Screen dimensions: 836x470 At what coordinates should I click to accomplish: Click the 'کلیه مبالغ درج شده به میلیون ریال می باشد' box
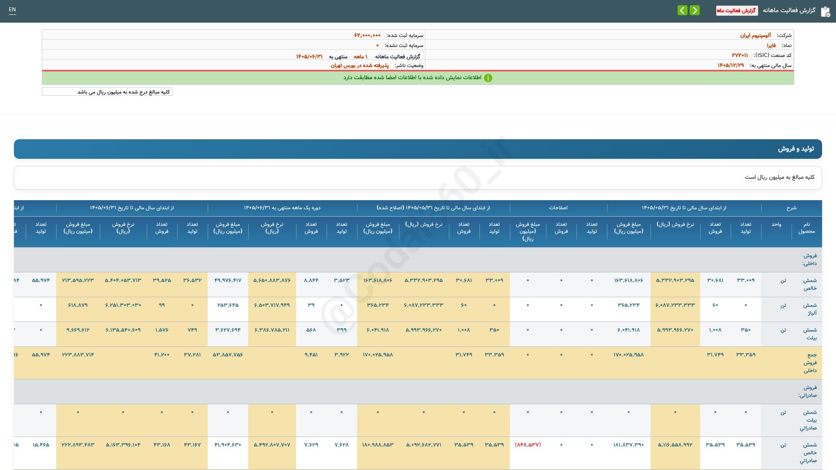(x=107, y=92)
